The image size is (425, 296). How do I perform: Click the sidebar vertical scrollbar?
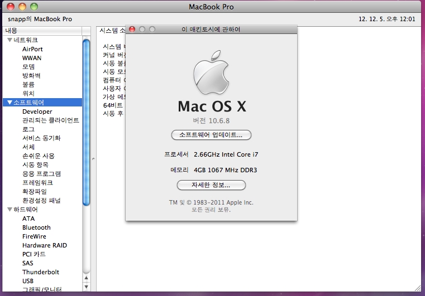tap(86, 123)
